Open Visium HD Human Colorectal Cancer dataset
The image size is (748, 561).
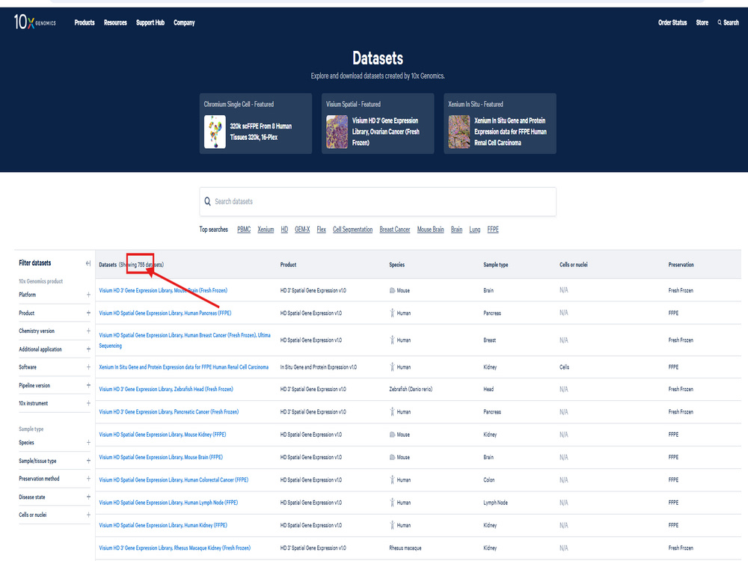click(174, 480)
